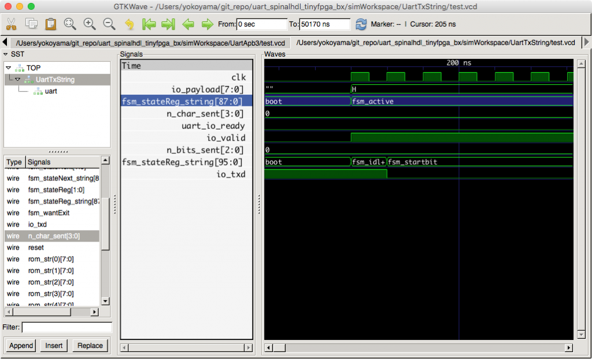This screenshot has height=359, width=592.
Task: Collapse the SST panel triangle
Action: pos(6,54)
